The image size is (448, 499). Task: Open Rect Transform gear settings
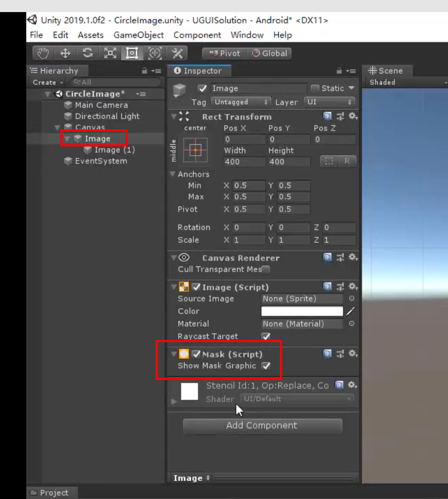[353, 116]
